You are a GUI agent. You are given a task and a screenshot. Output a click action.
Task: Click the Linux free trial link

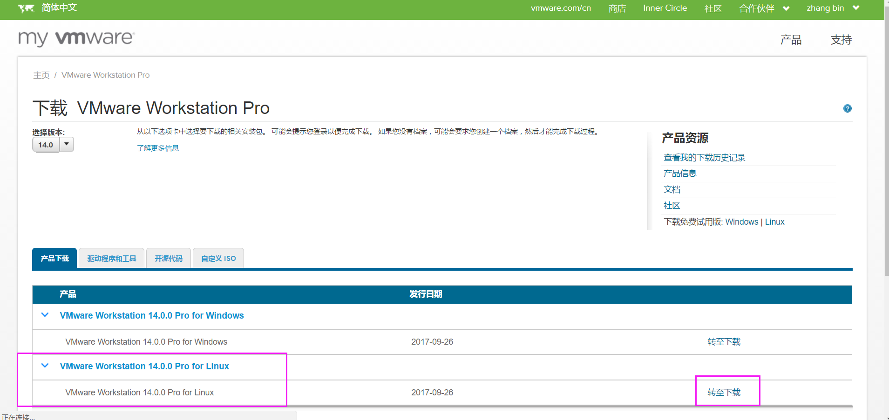pos(775,222)
